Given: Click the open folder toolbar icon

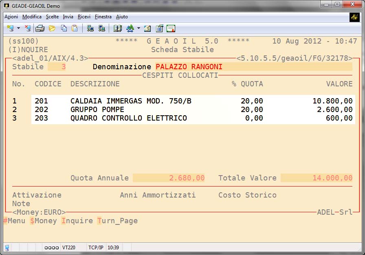Looking at the screenshot, I should click(52, 29).
